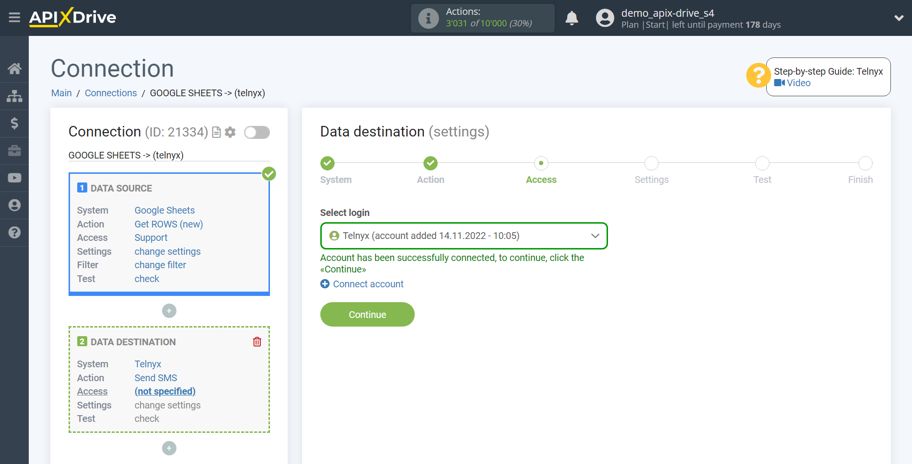Open the connection settings gear icon
912x464 pixels.
pos(230,132)
